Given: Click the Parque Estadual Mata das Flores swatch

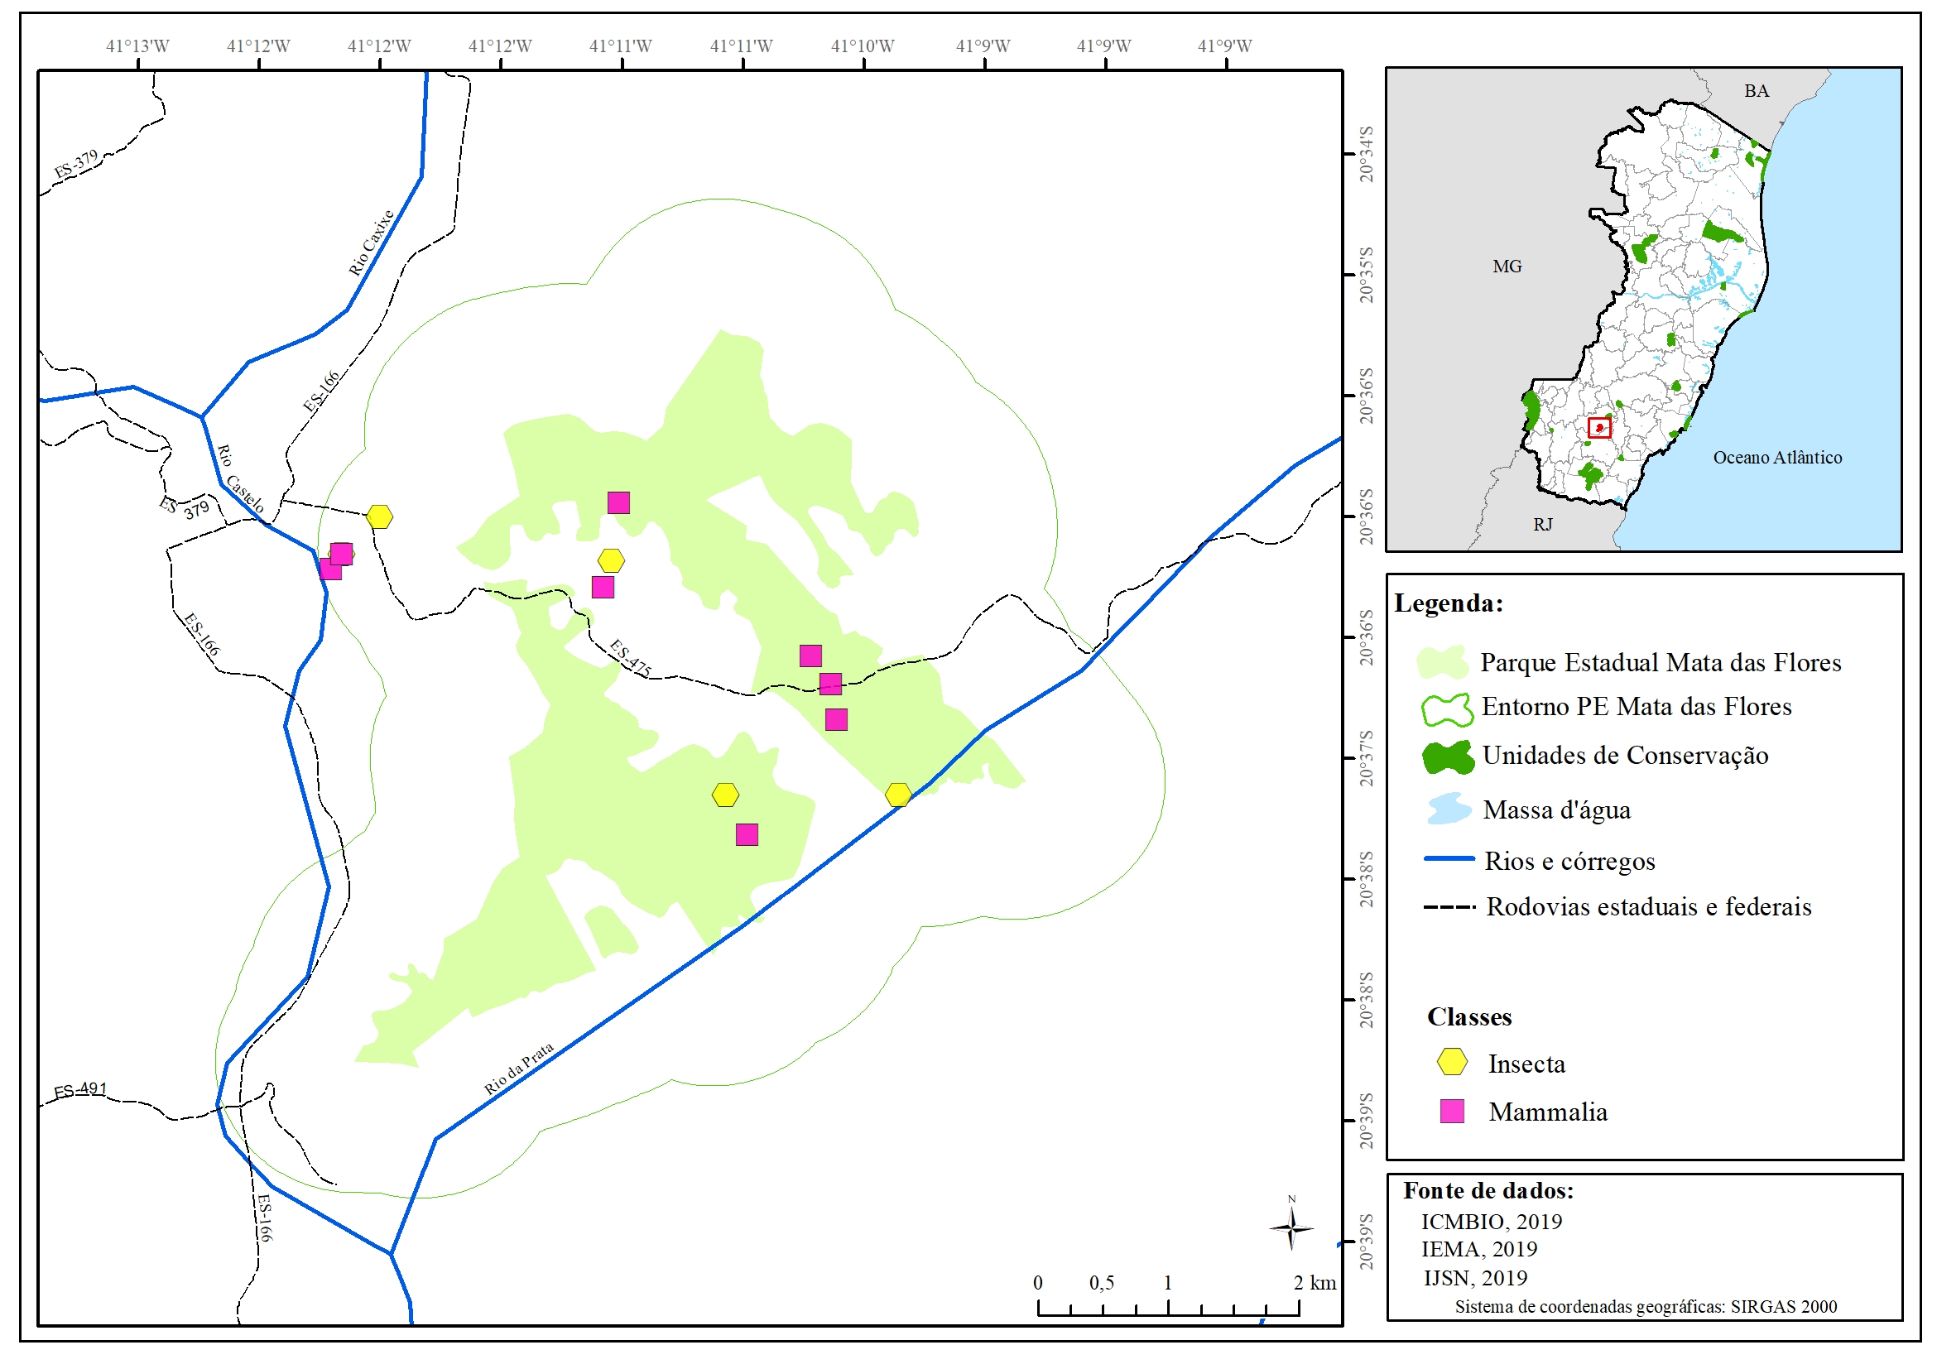Looking at the screenshot, I should (1444, 663).
